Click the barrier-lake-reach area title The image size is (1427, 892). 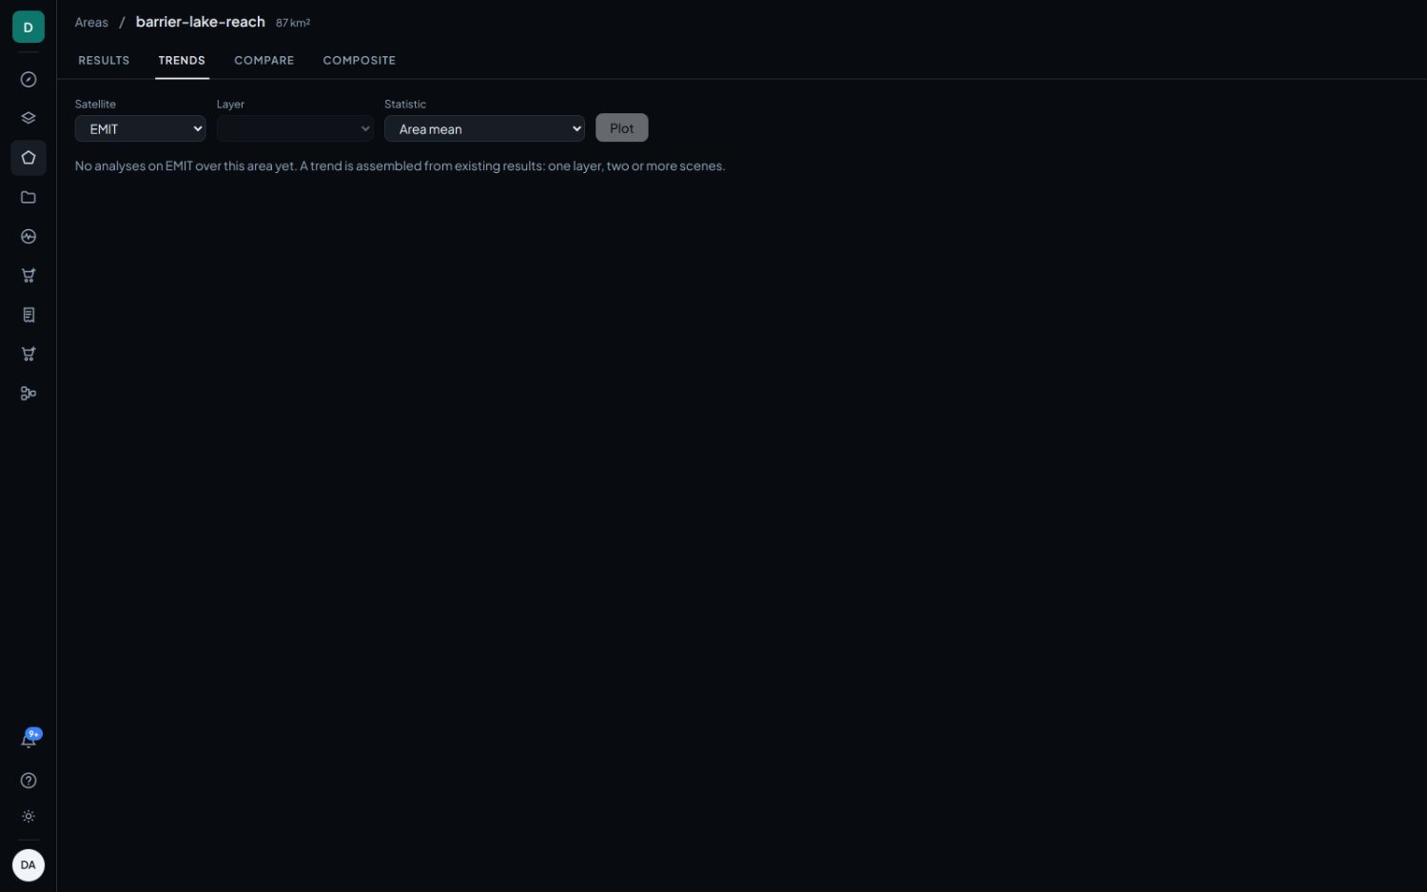[201, 22]
